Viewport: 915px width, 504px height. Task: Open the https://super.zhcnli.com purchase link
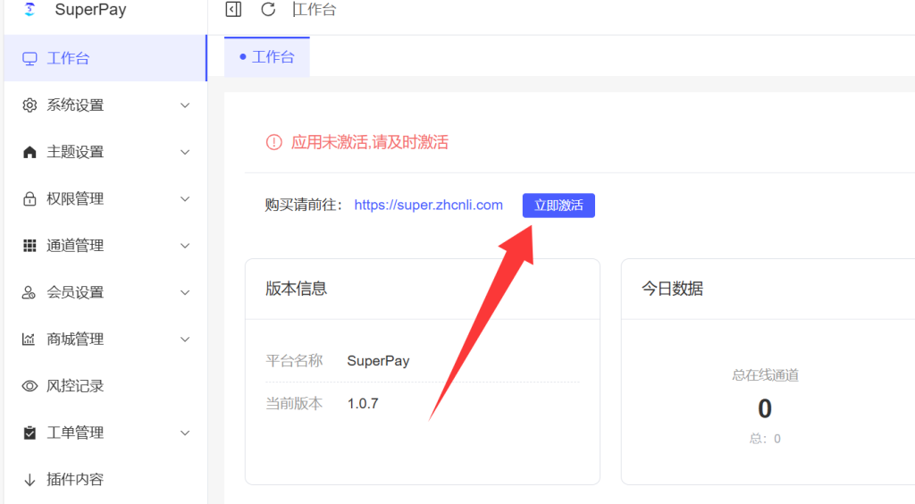point(428,205)
